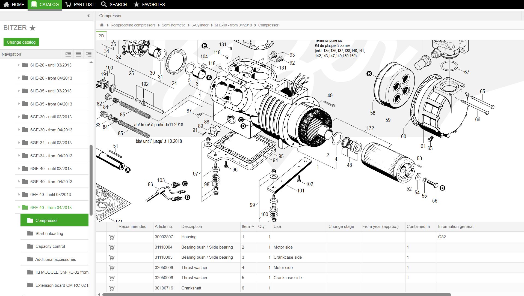
Task: Expand the 6GE-30 - until 03/2013 node
Action: 19,117
